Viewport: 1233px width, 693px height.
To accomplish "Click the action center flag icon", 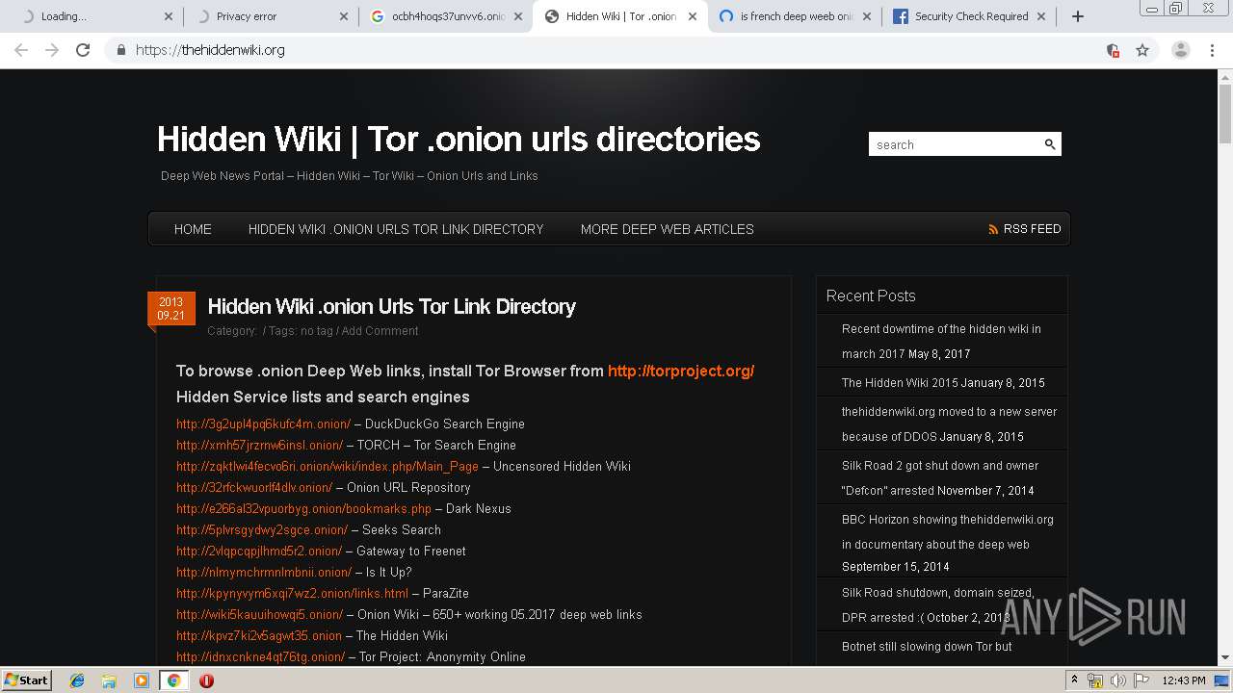I will (x=1141, y=680).
